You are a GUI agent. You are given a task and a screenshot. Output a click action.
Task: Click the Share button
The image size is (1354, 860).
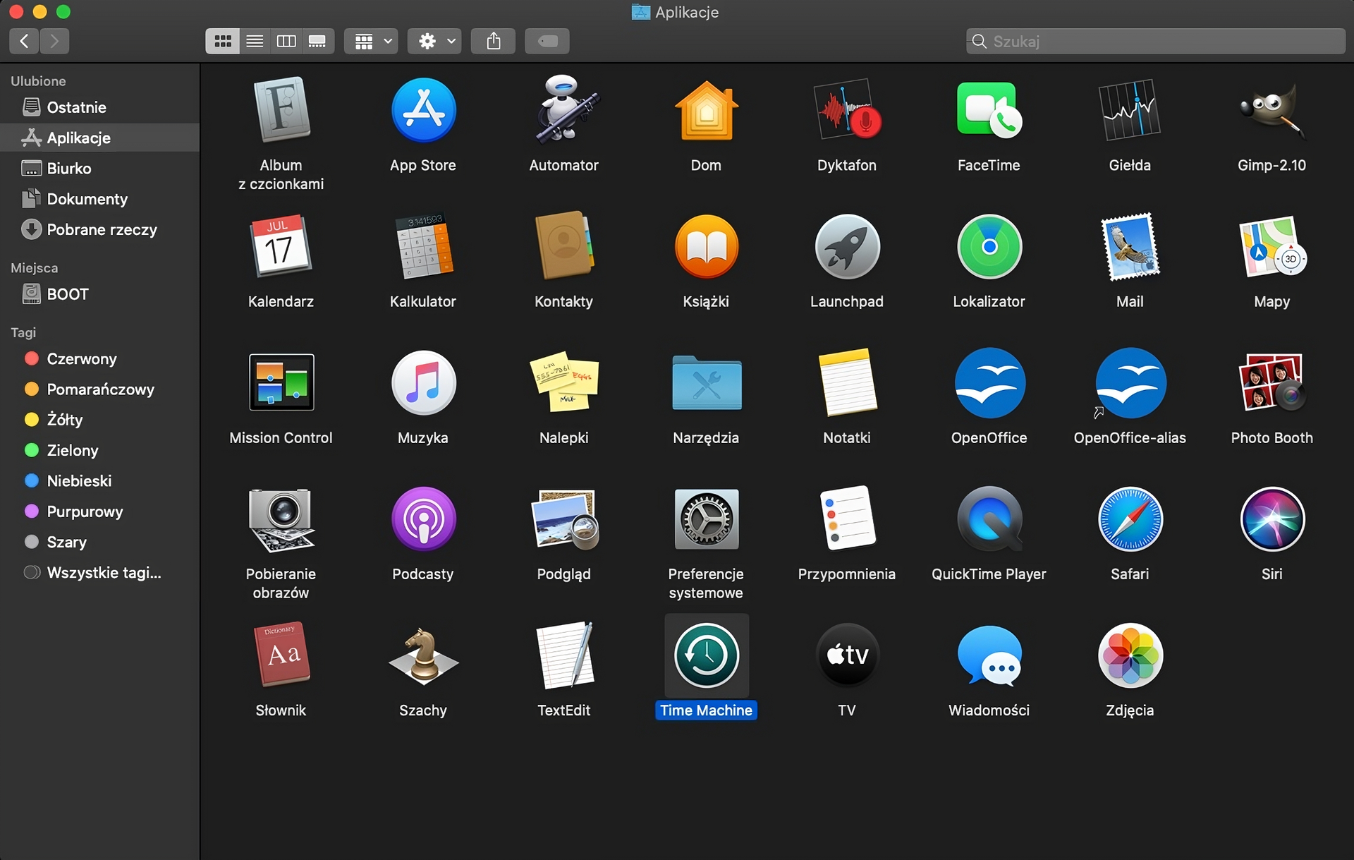[x=493, y=41]
